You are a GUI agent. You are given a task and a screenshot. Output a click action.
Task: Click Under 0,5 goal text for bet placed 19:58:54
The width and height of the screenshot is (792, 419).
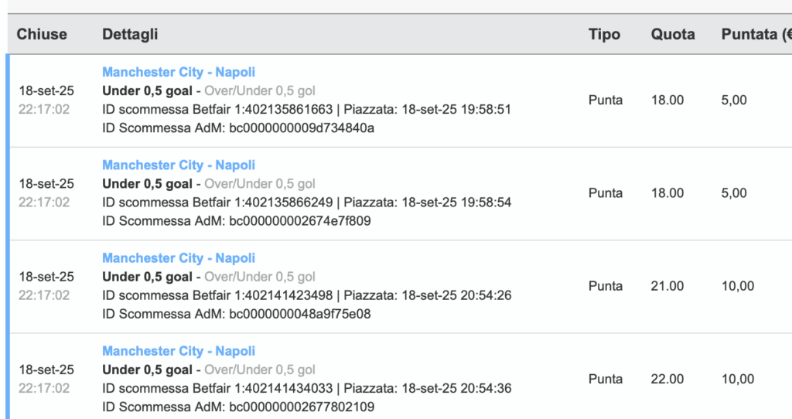pos(147,184)
